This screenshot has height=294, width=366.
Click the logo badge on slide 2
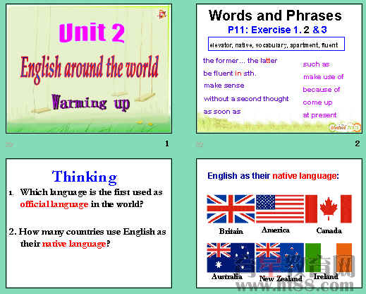pyautogui.click(x=345, y=127)
